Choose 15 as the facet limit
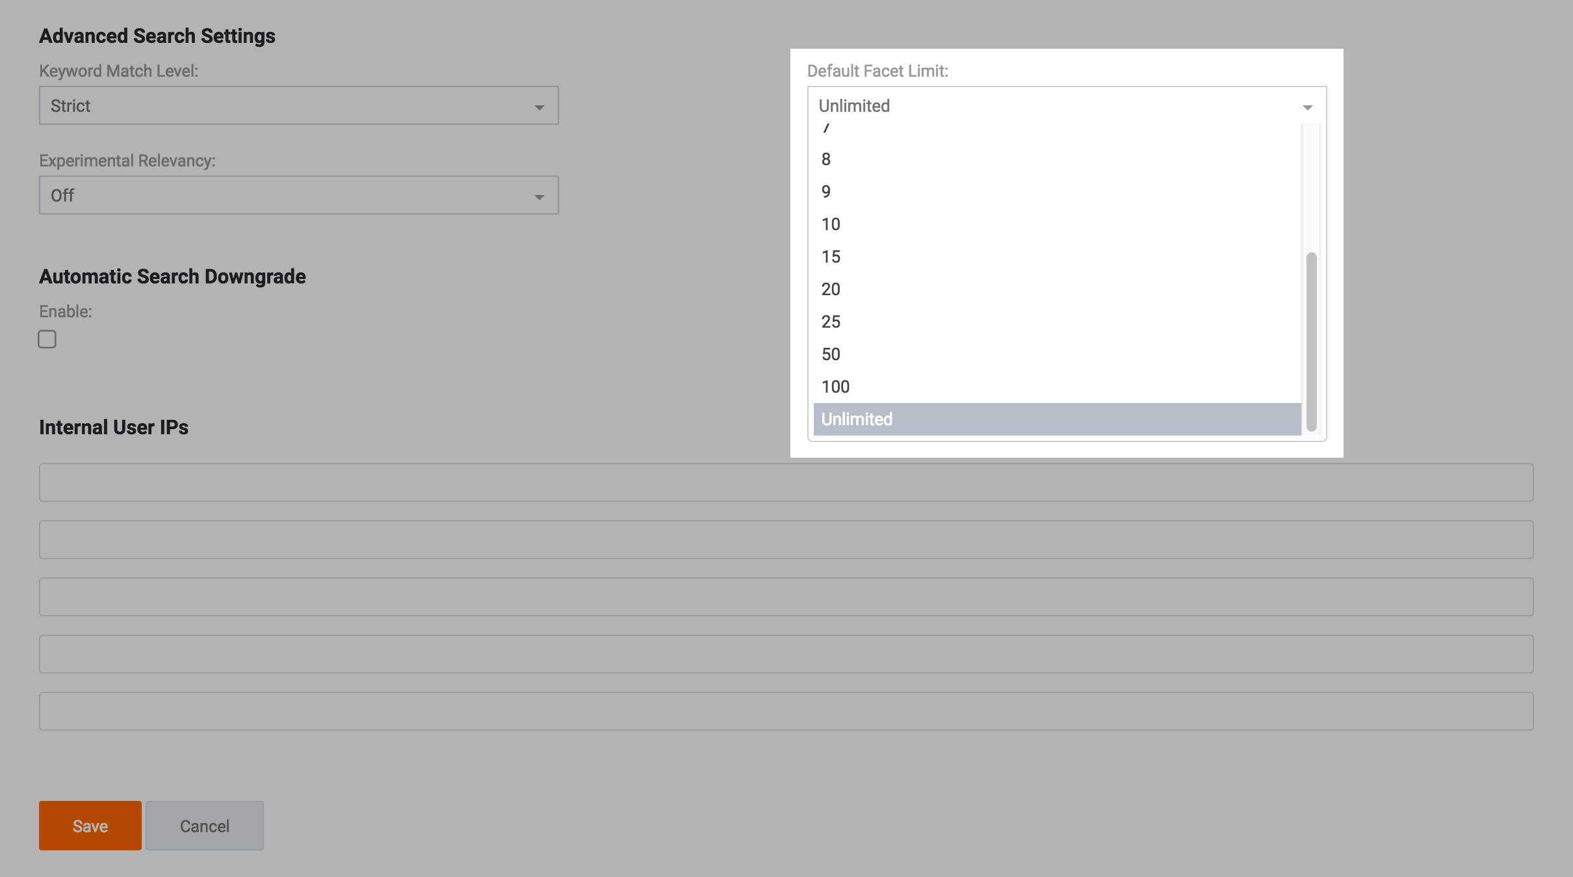This screenshot has height=877, width=1573. click(x=1057, y=257)
